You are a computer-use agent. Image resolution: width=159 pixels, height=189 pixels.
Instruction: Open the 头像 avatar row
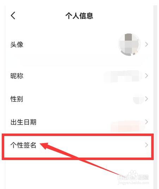click(79, 45)
